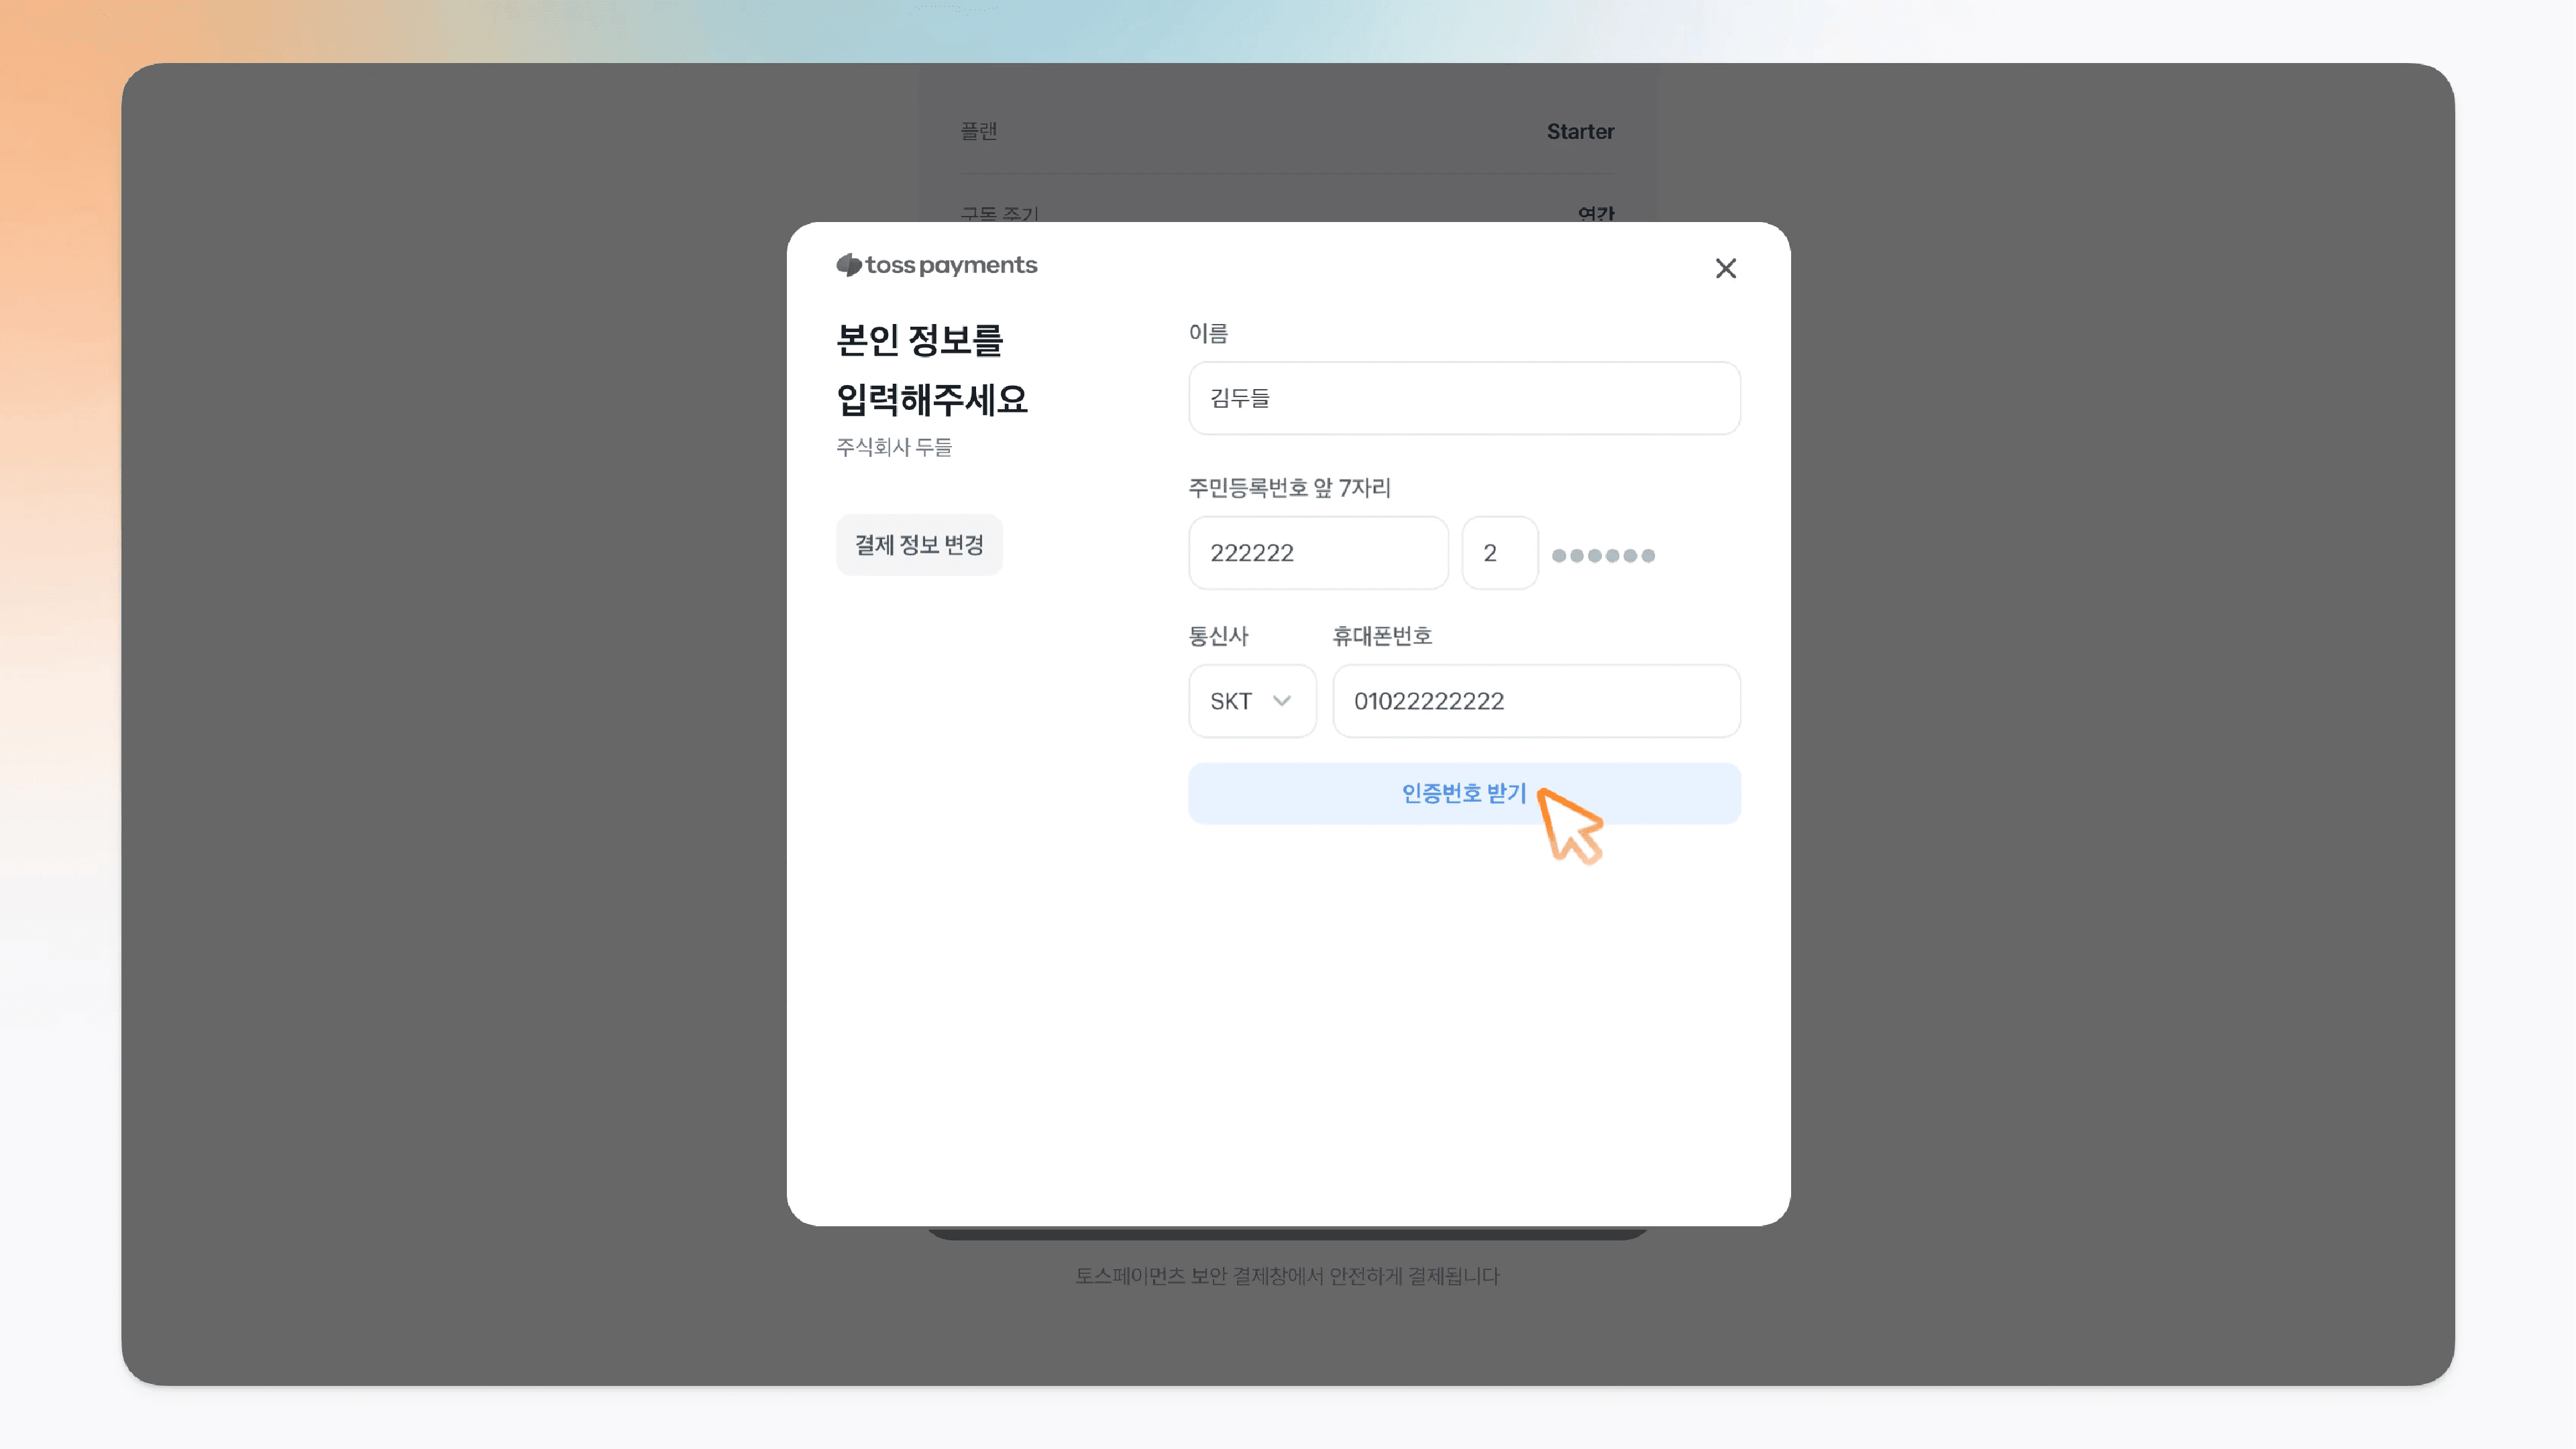Click the 통신사 label
The image size is (2576, 1449).
(x=1218, y=636)
